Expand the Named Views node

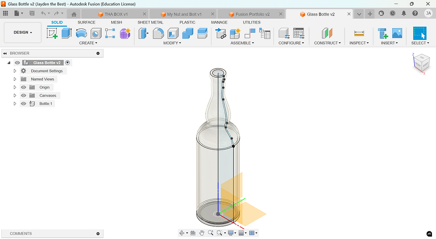pyautogui.click(x=15, y=79)
